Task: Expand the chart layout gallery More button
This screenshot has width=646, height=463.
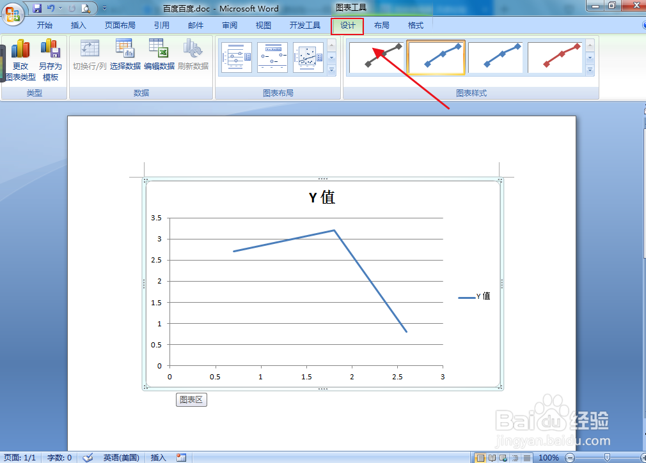Action: tap(332, 70)
